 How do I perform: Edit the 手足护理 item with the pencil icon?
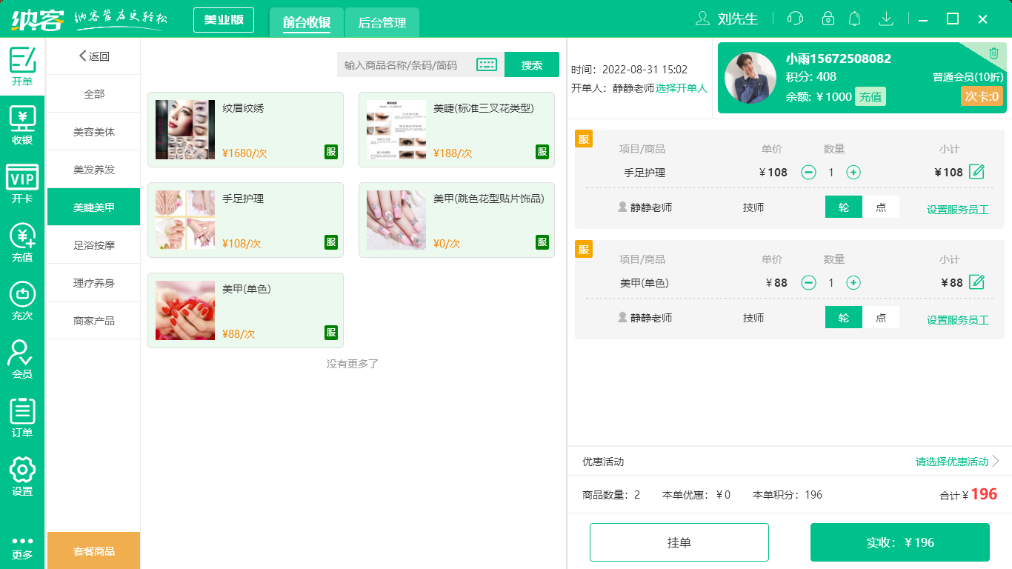click(x=976, y=171)
